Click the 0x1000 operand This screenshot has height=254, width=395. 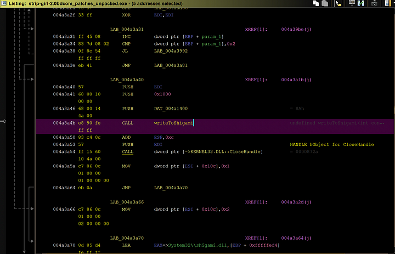pos(162,94)
